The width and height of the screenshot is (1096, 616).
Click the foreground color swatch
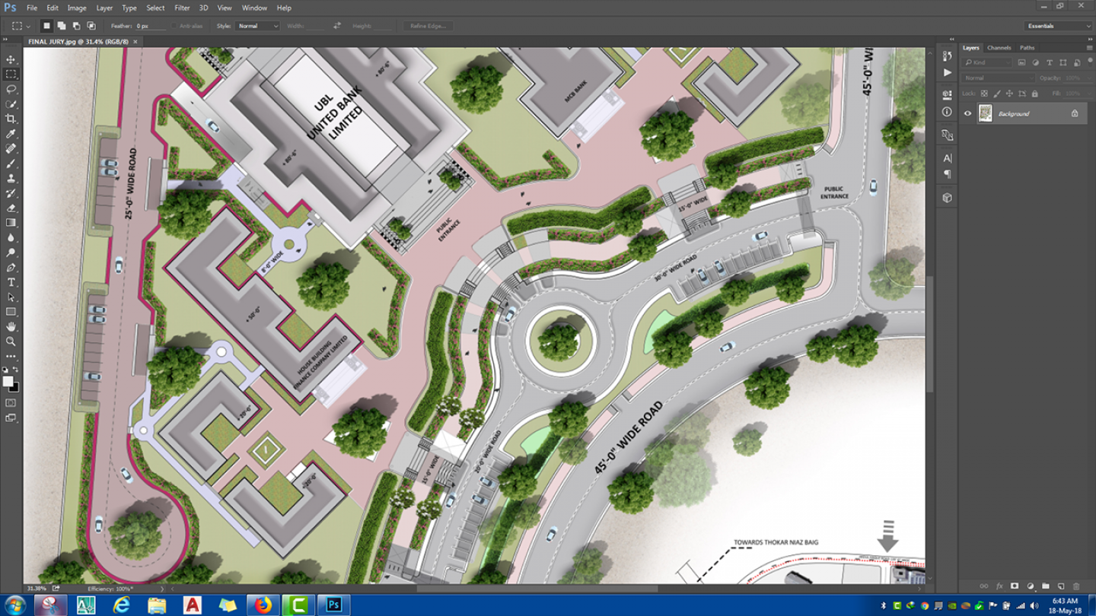pyautogui.click(x=8, y=381)
